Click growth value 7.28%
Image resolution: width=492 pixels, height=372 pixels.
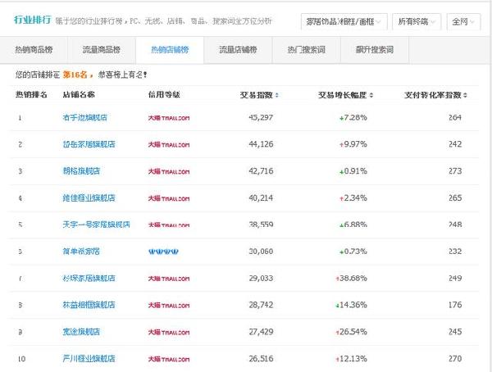355,118
